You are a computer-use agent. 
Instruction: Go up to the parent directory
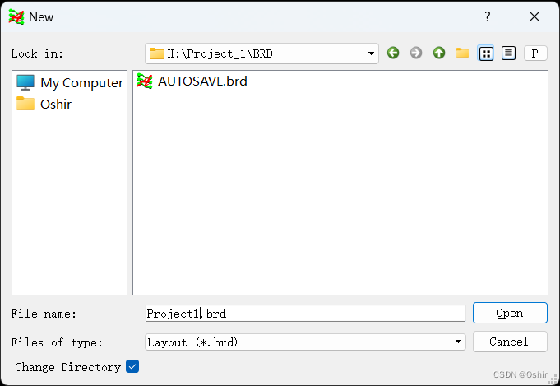pyautogui.click(x=439, y=53)
